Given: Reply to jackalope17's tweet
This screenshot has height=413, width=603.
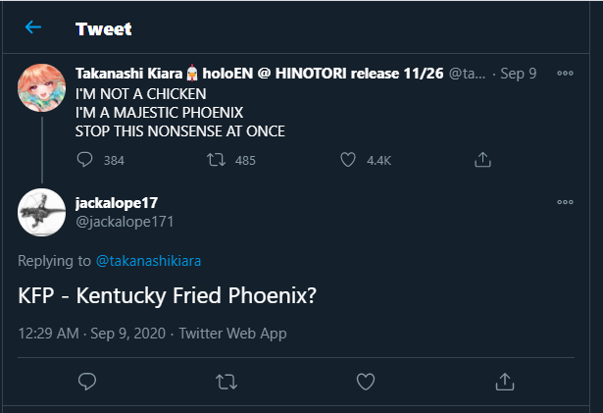Looking at the screenshot, I should tap(86, 381).
